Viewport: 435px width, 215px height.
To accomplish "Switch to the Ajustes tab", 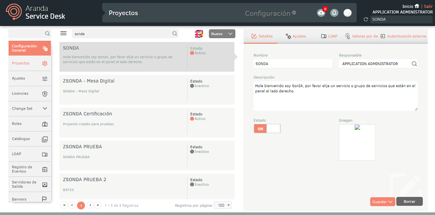I will (x=296, y=36).
